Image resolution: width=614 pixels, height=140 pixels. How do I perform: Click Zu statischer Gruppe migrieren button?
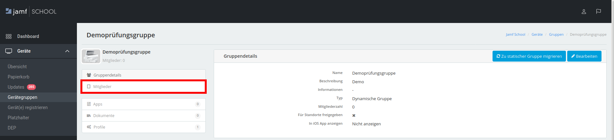[529, 56]
